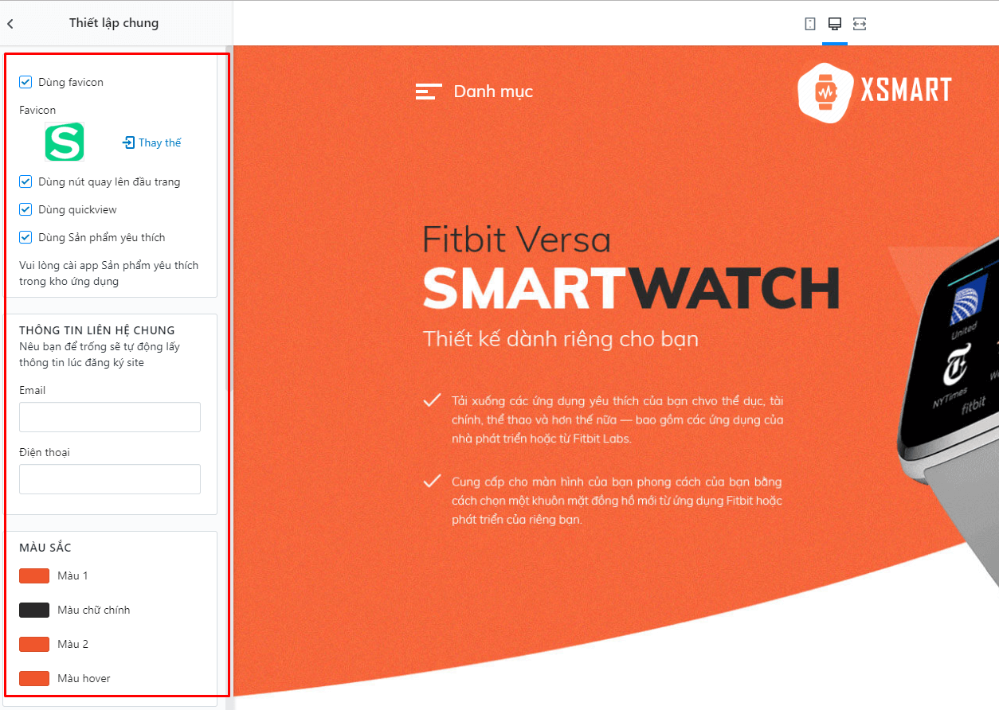The image size is (999, 710).
Task: Switch to mobile preview icon
Action: (810, 24)
